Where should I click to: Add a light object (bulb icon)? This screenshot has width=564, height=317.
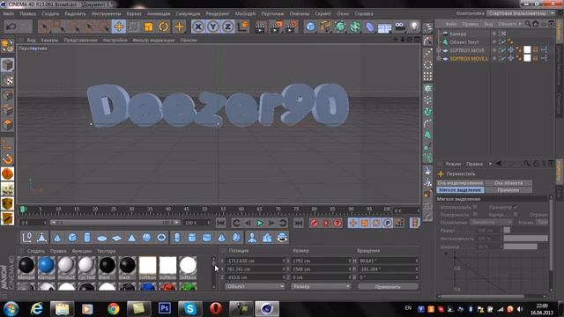tap(414, 26)
